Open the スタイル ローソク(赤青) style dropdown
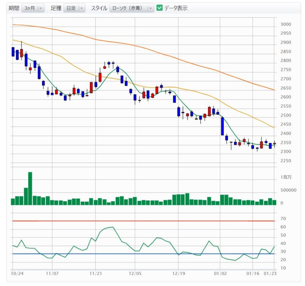Screen dimensions: 305x286 click(132, 8)
